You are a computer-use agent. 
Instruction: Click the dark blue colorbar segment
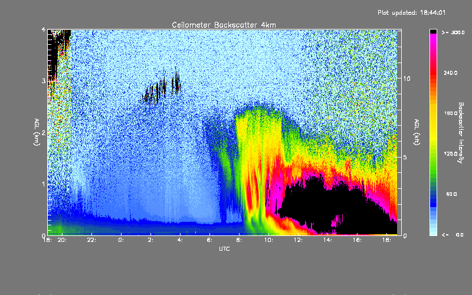[x=433, y=199]
